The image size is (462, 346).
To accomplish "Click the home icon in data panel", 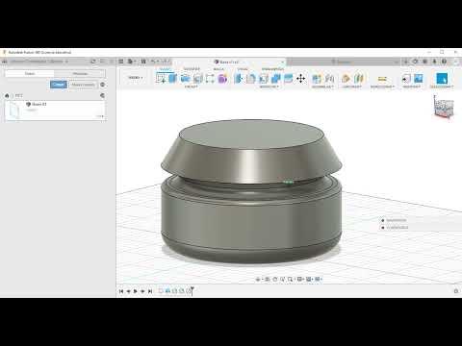I will pos(7,95).
